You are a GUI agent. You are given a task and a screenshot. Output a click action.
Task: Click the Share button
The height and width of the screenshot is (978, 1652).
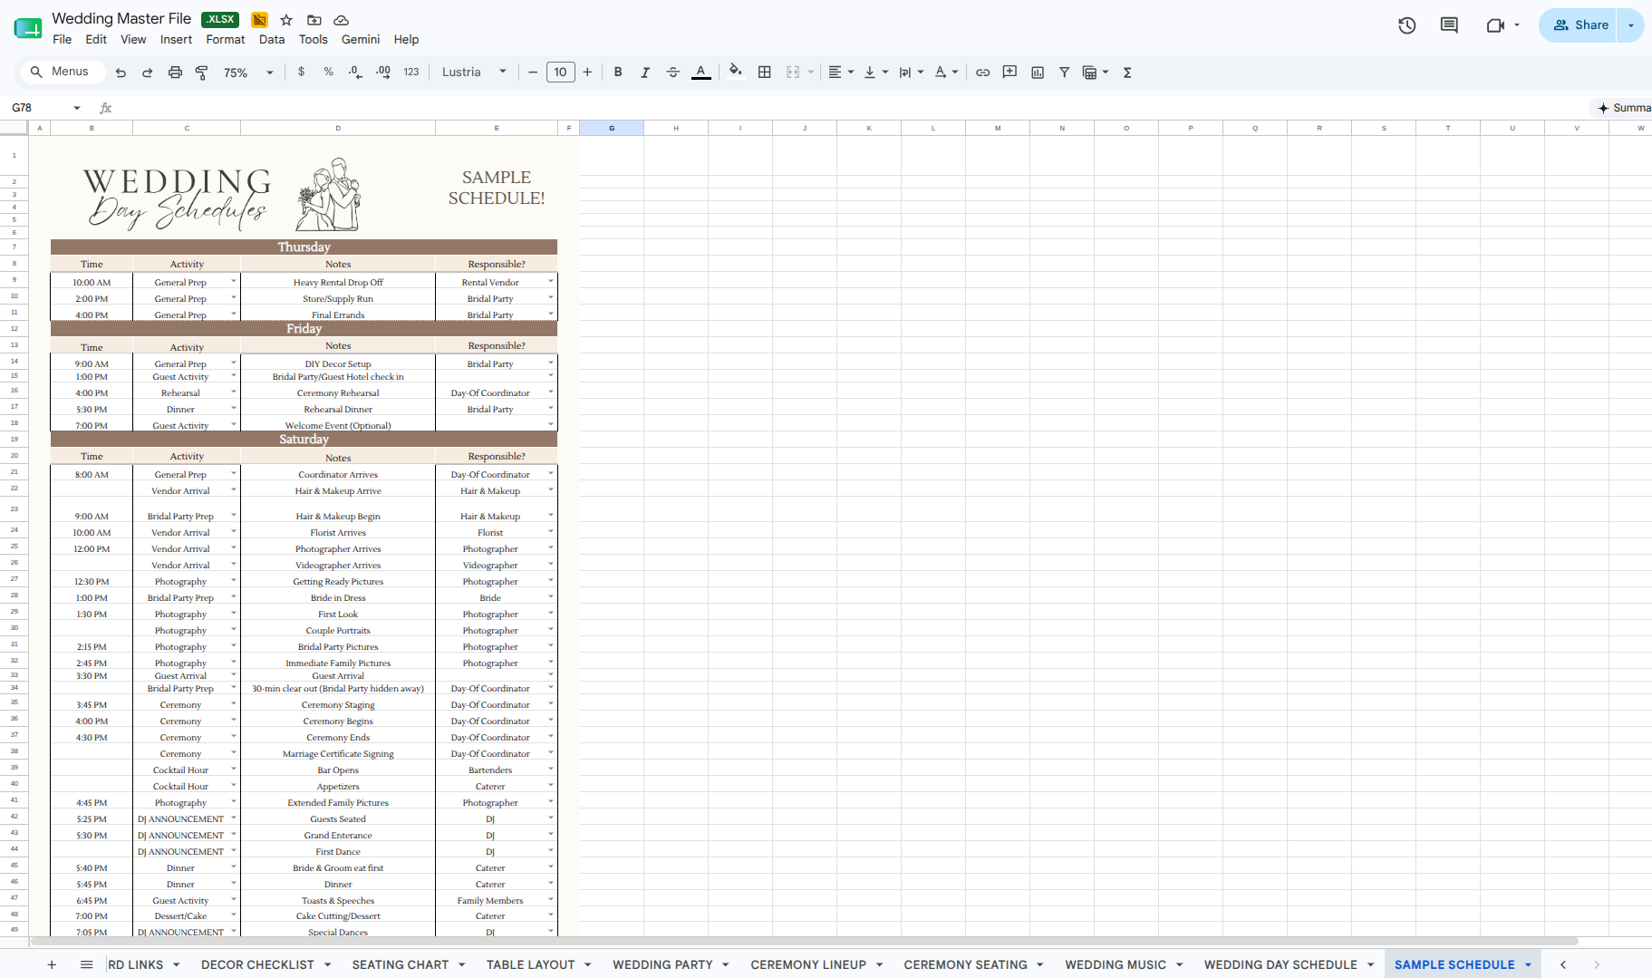(1580, 25)
